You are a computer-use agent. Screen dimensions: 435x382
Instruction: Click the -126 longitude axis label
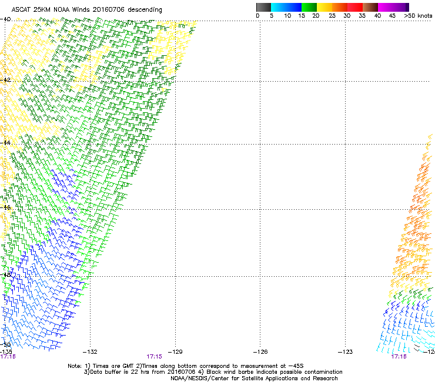(260, 352)
